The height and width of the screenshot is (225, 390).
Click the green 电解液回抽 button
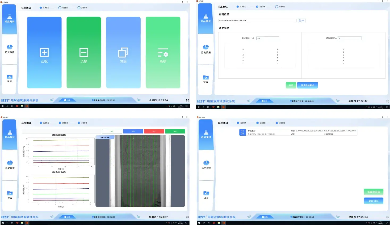coord(374,192)
